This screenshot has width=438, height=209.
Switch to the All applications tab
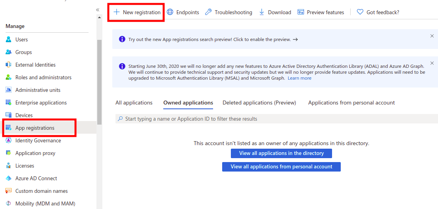(134, 103)
